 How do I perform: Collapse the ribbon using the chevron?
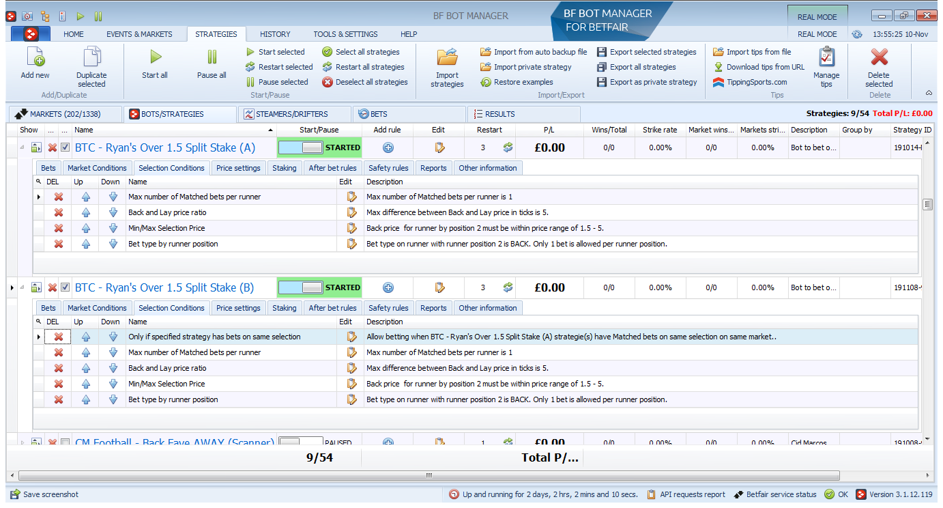(929, 93)
